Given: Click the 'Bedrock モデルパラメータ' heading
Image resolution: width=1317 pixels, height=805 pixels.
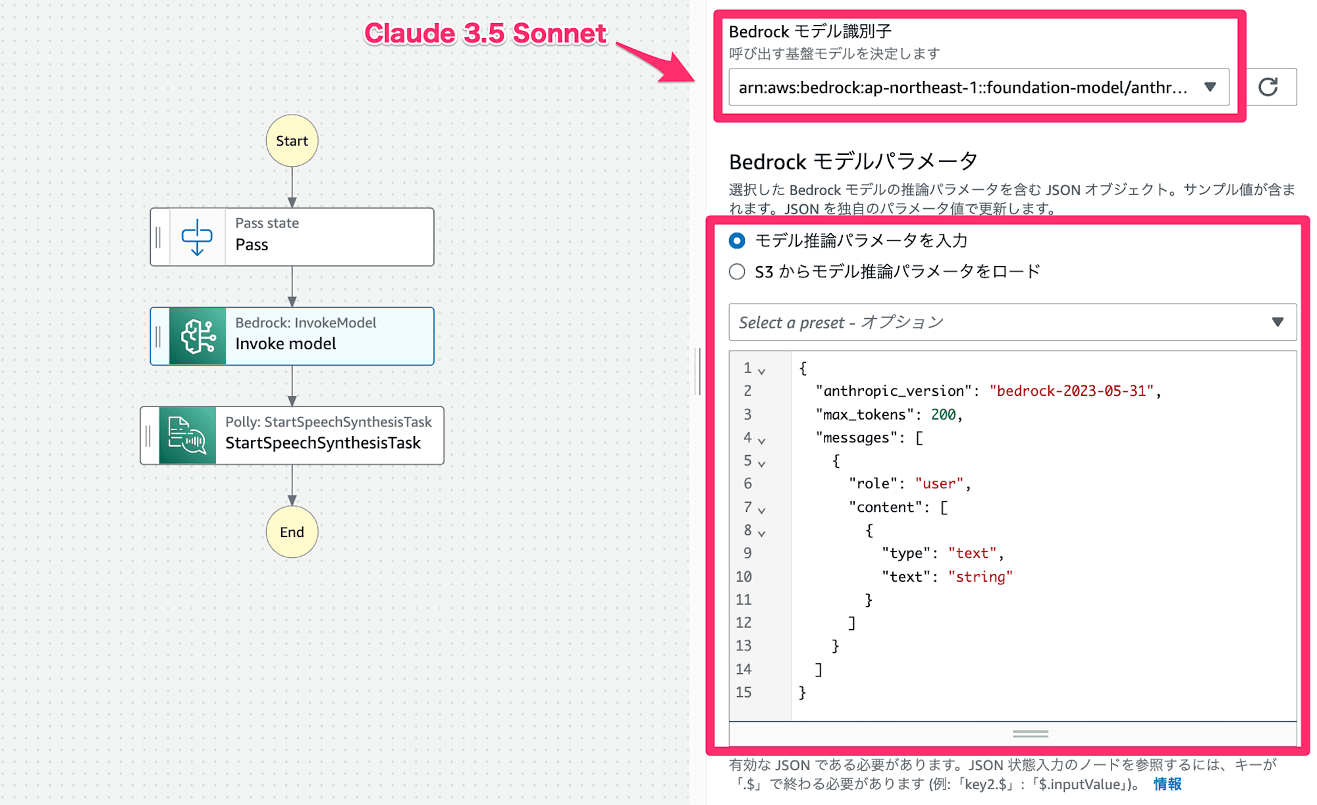Looking at the screenshot, I should click(853, 161).
